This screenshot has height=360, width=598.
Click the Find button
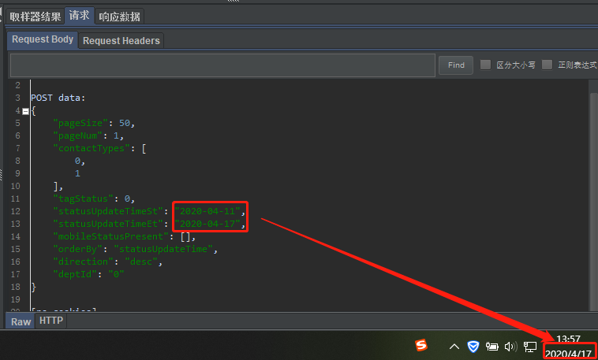point(456,65)
